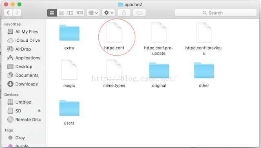Viewport: 261px width, 148px height.
Task: Zoom the apache2 window with green button
Action: coord(20,4)
